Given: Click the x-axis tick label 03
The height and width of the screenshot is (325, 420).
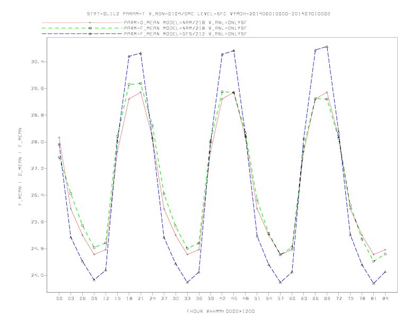Looking at the screenshot, I should 71,298.
